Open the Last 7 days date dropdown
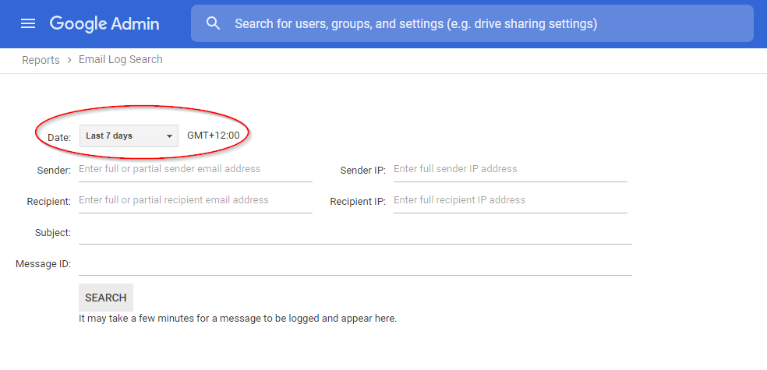The height and width of the screenshot is (370, 767). tap(129, 136)
